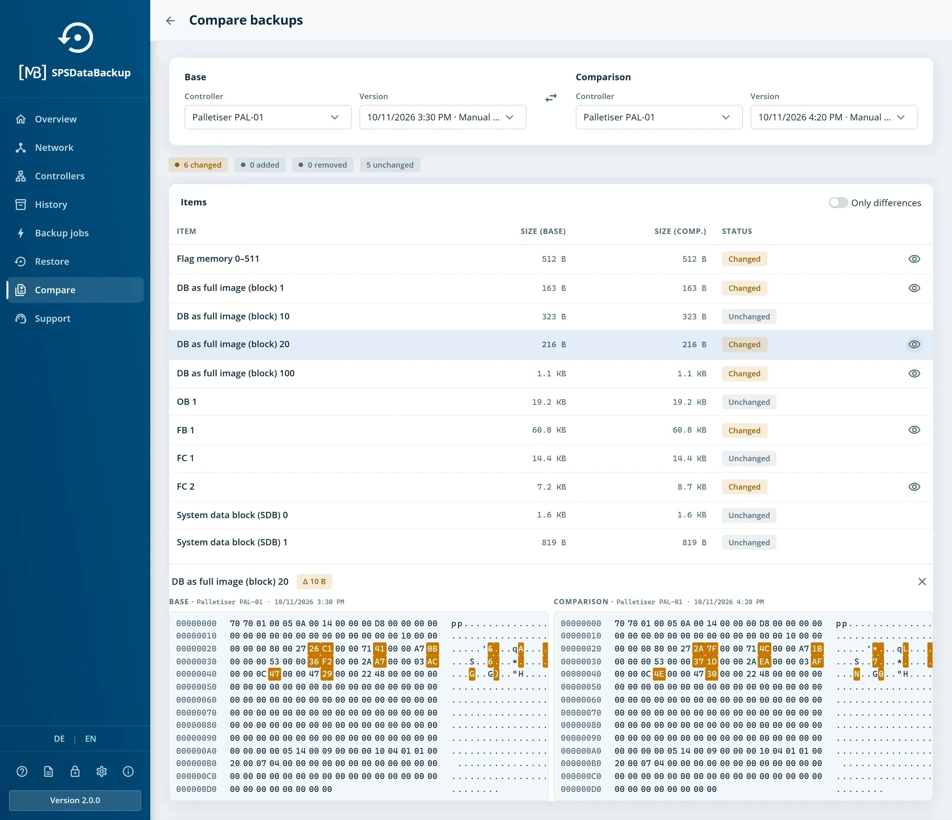Expand the Base version dropdown set to 3:30 PM

click(x=443, y=117)
